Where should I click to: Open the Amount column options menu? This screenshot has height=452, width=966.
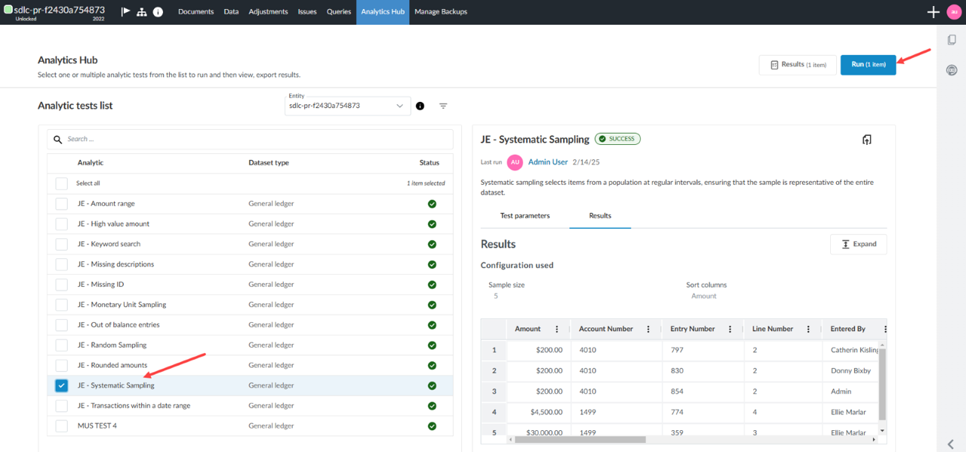click(x=557, y=328)
